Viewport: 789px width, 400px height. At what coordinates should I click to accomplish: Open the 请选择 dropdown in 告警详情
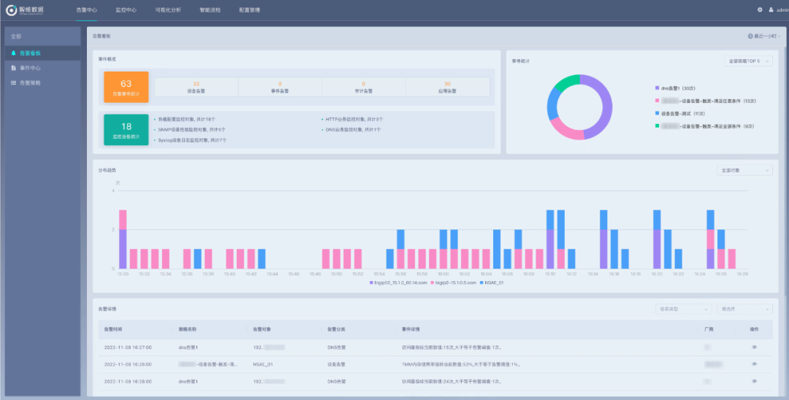tap(744, 309)
